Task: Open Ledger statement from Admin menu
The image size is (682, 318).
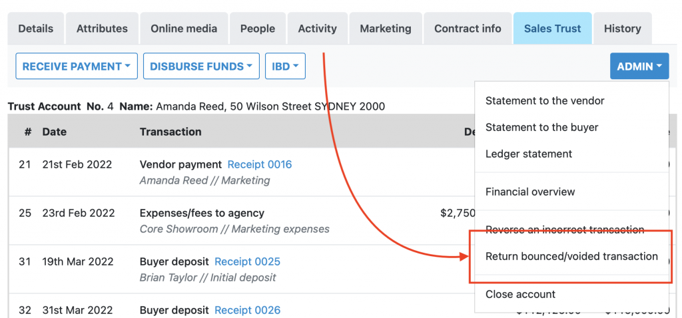Action: (x=528, y=154)
